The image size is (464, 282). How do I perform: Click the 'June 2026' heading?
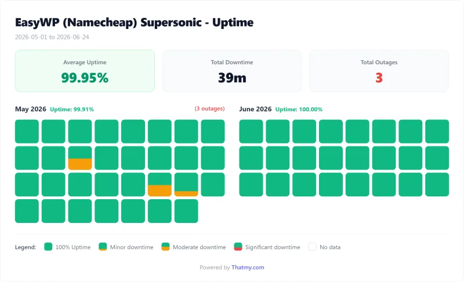255,109
